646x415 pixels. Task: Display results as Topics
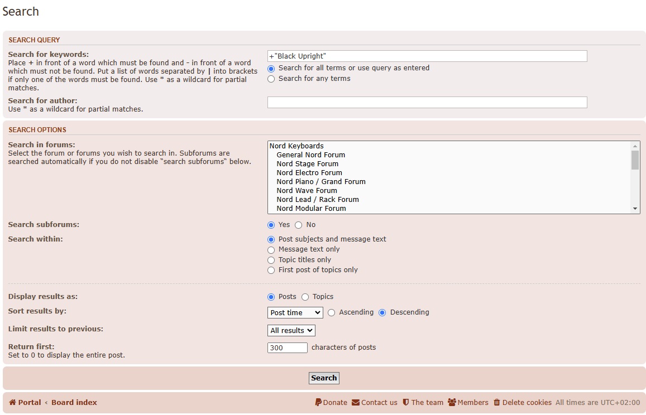coord(305,297)
